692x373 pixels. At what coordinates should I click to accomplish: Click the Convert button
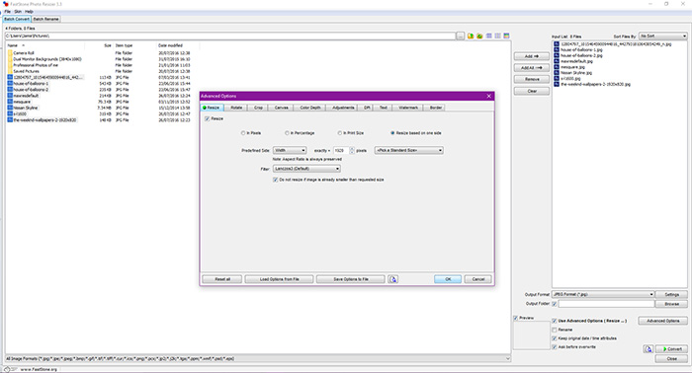click(671, 348)
